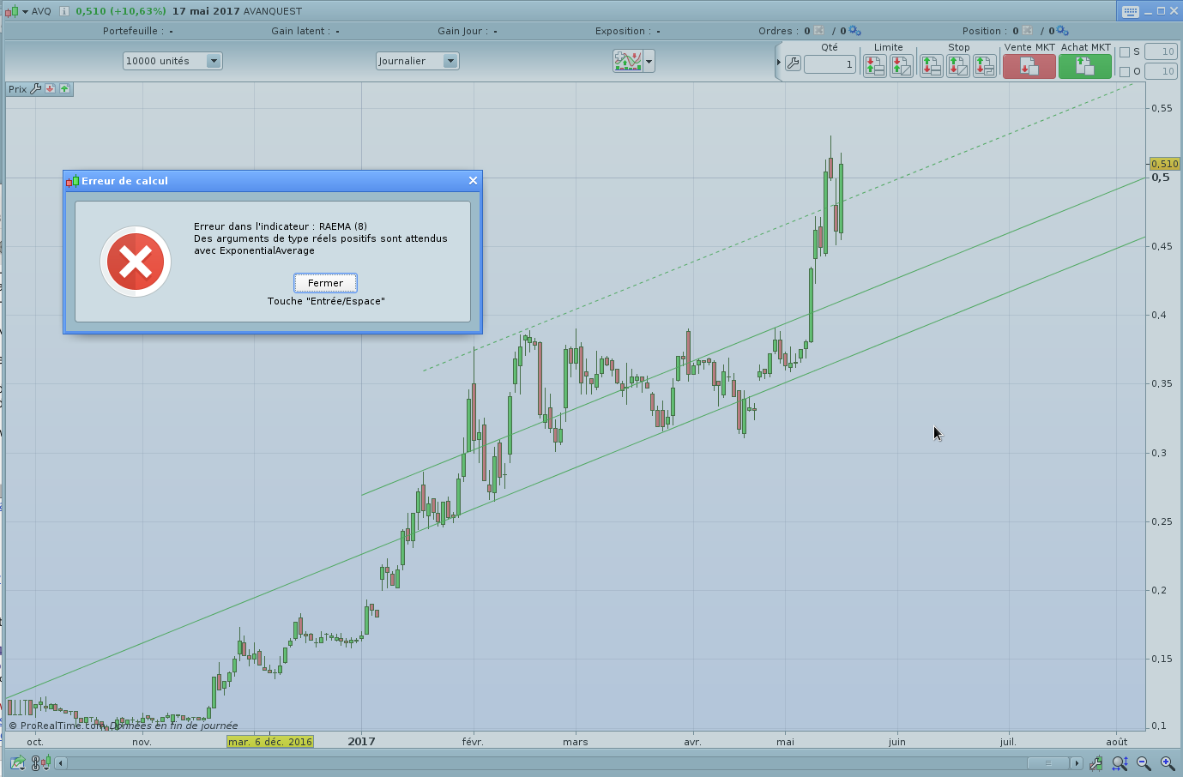Click the zoom-to-fit magnifier icon
Viewport: 1183px width, 777px height.
[x=1120, y=762]
